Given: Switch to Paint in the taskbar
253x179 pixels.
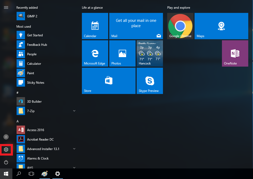Looking at the screenshot, I should tap(45, 174).
